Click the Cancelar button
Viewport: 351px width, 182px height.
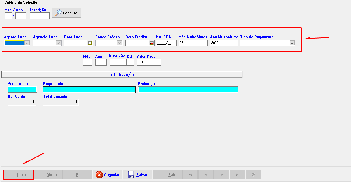click(107, 175)
